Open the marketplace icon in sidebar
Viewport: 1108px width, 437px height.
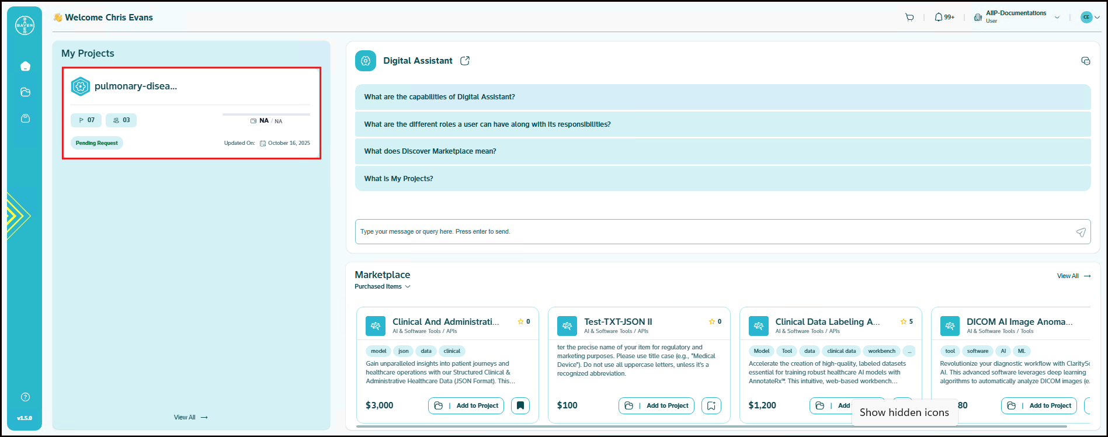click(25, 119)
